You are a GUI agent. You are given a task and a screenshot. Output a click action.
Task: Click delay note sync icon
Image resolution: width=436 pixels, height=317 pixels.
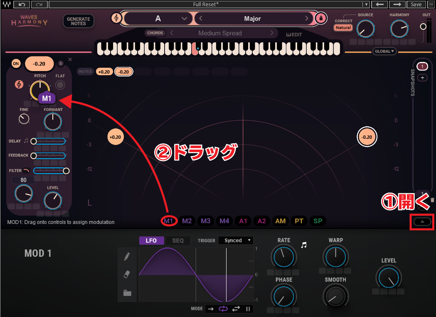[x=26, y=141]
